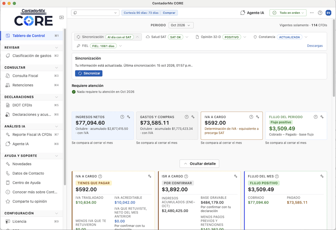Screen dimensions: 336x230
Task: Open the Todo en orden status dropdown
Action: 288,13
